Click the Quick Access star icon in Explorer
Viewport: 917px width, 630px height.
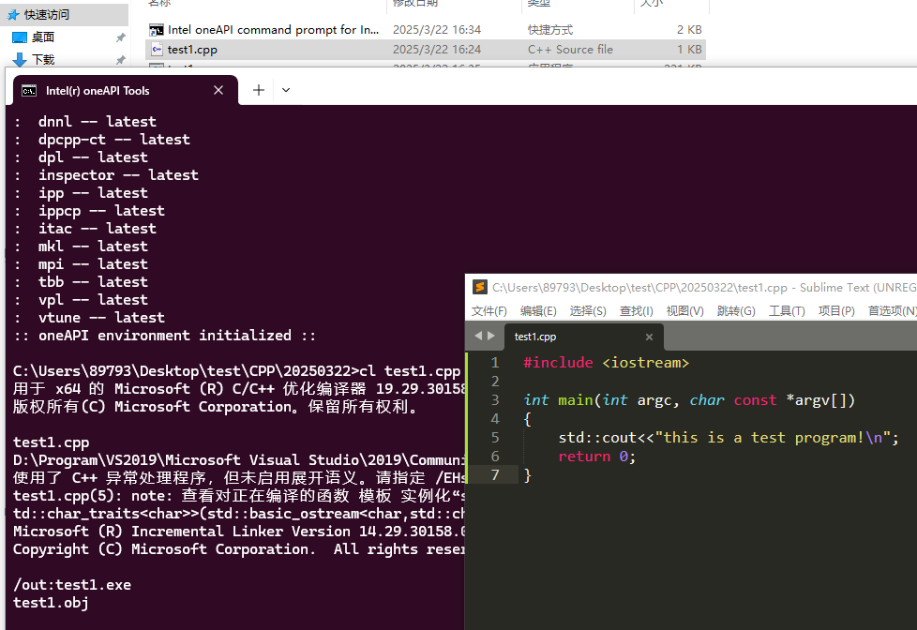pyautogui.click(x=13, y=15)
